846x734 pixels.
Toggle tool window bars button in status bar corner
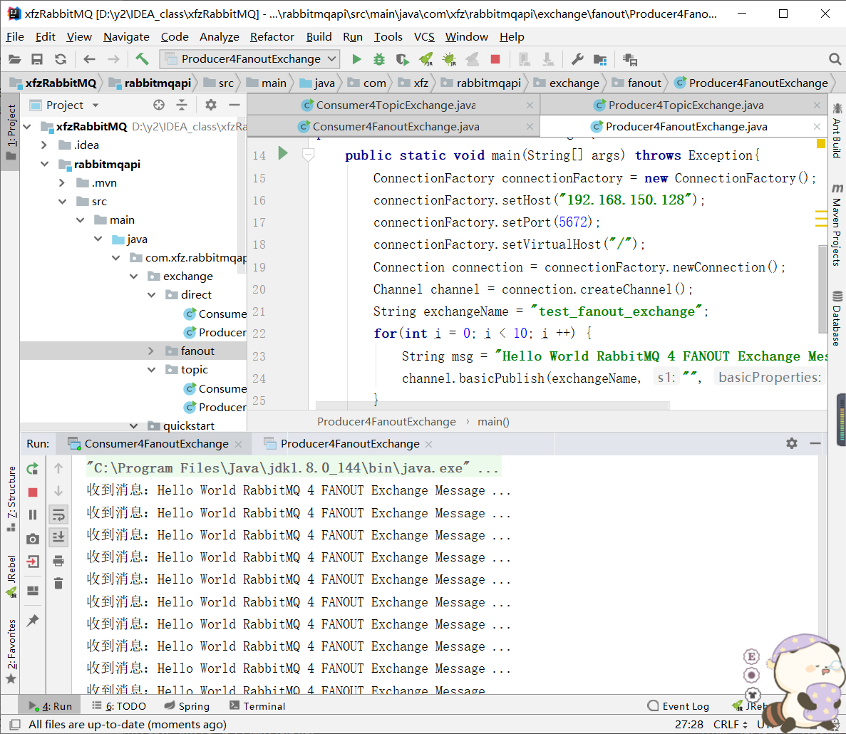15,724
